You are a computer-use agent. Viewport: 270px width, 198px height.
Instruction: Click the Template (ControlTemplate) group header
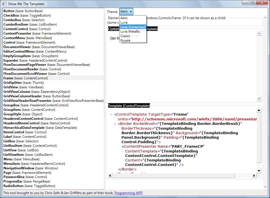[129, 106]
